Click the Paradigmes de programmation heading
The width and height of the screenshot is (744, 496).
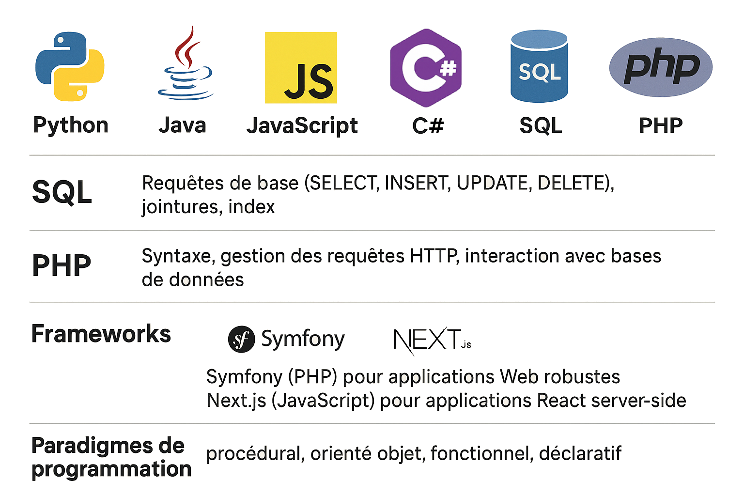(x=111, y=457)
